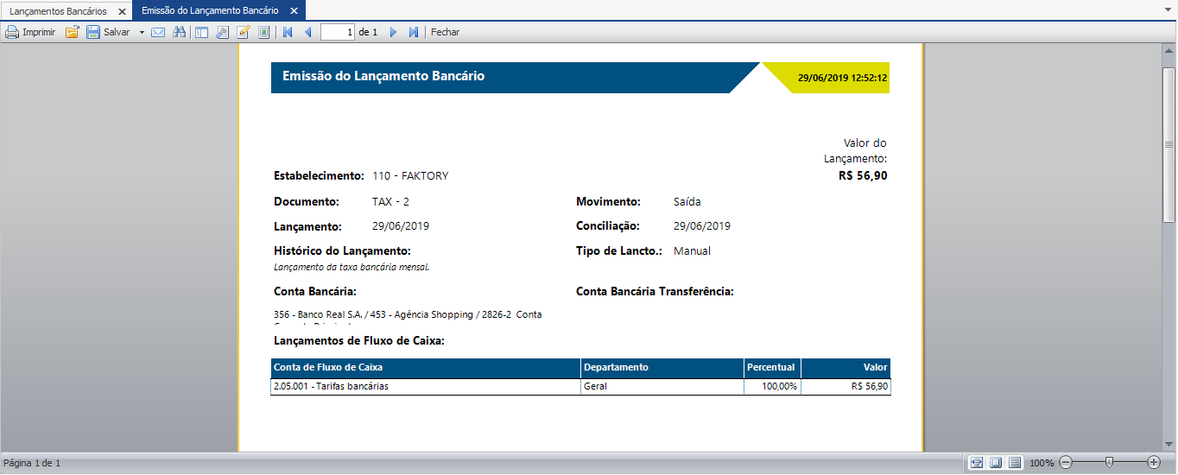Go to next page arrow
The height and width of the screenshot is (475, 1178).
(393, 32)
